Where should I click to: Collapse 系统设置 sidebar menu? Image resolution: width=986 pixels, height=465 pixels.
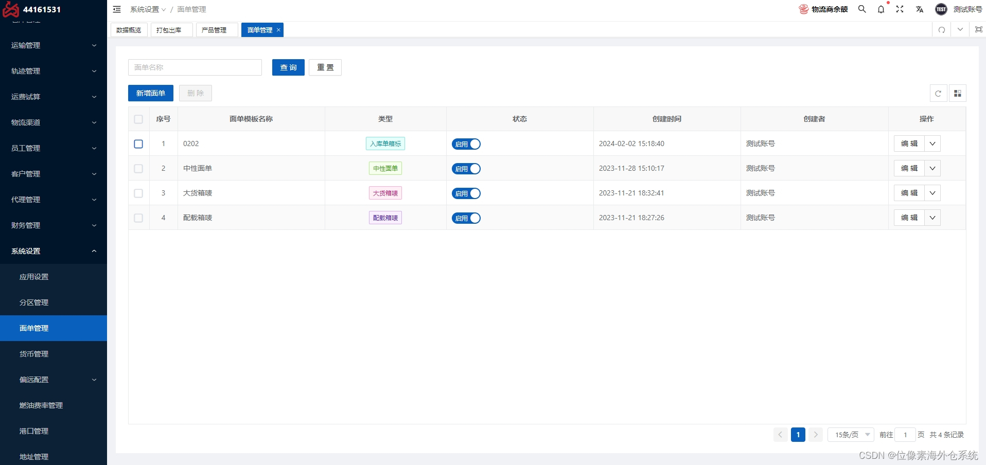point(54,251)
